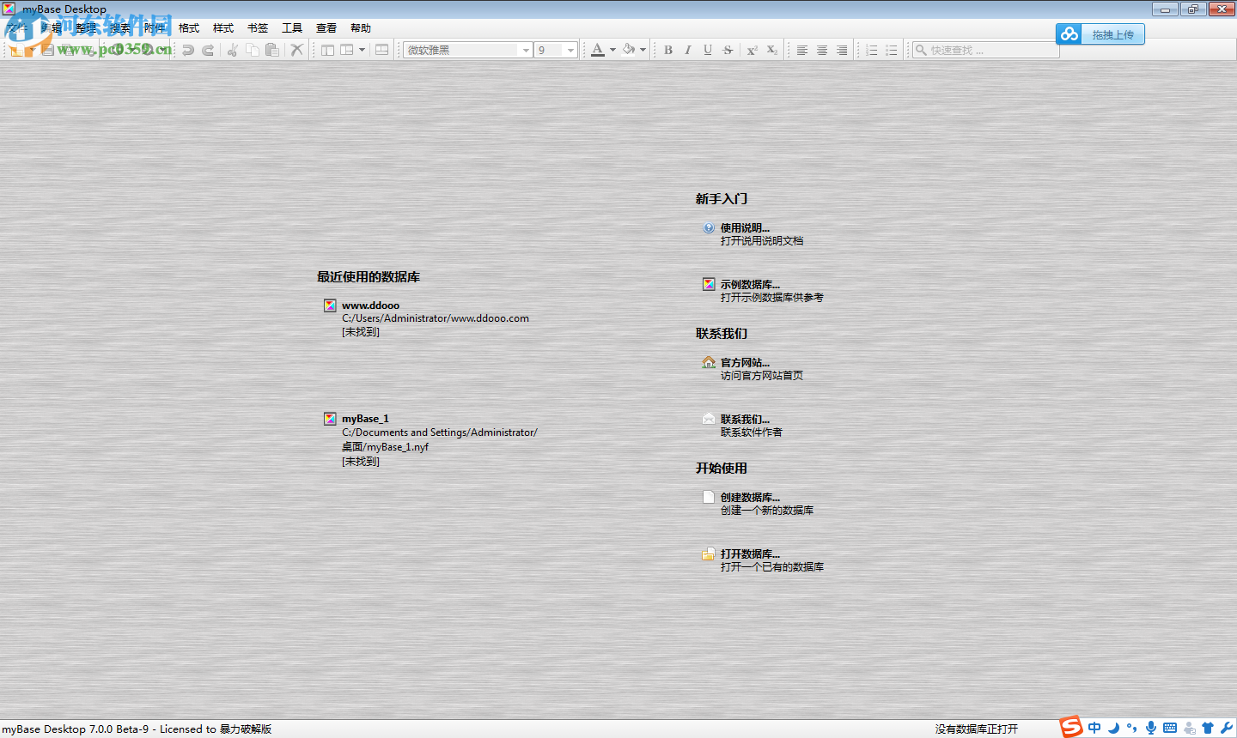Click the second pane layout icon
The image size is (1237, 738).
(x=347, y=50)
